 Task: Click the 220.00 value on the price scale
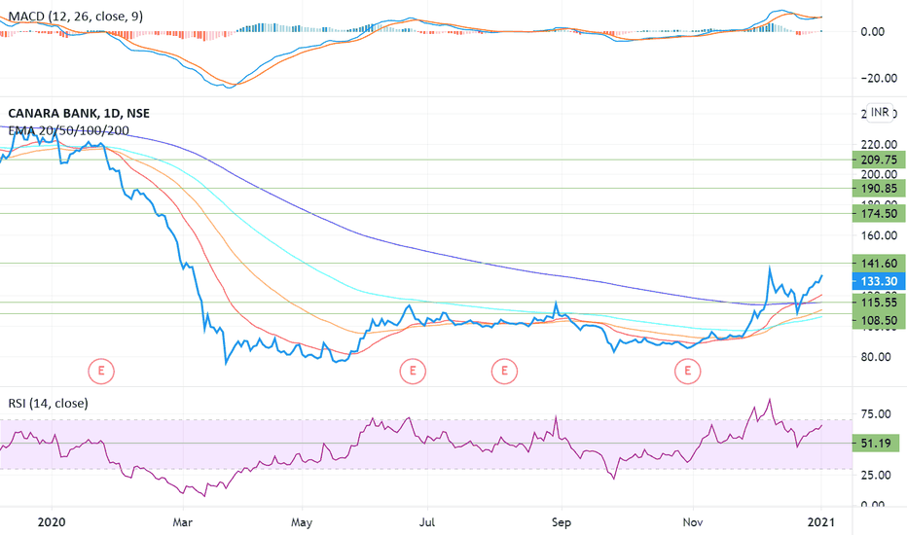point(879,145)
